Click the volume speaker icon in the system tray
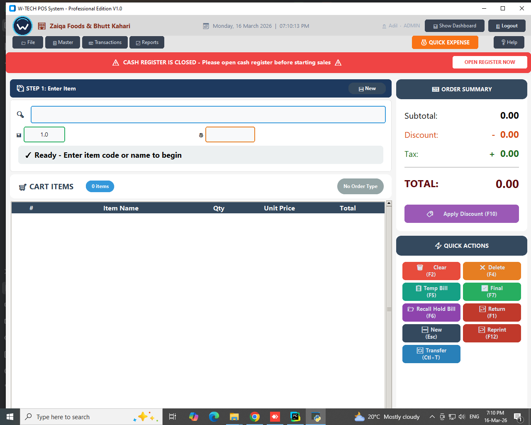This screenshot has height=425, width=531. [x=462, y=417]
